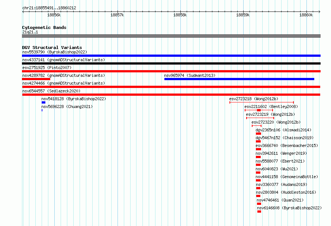The image size is (331, 226).
Task: Open nsv4289782 (gnomADStructuralVariants) label
Action: pos(64,75)
